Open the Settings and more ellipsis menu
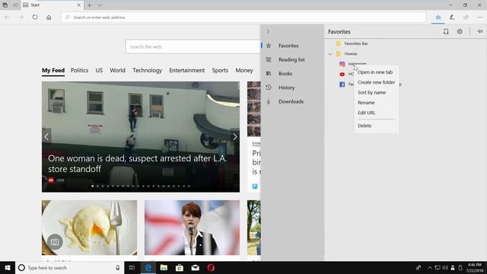Image resolution: width=487 pixels, height=274 pixels. [x=480, y=17]
